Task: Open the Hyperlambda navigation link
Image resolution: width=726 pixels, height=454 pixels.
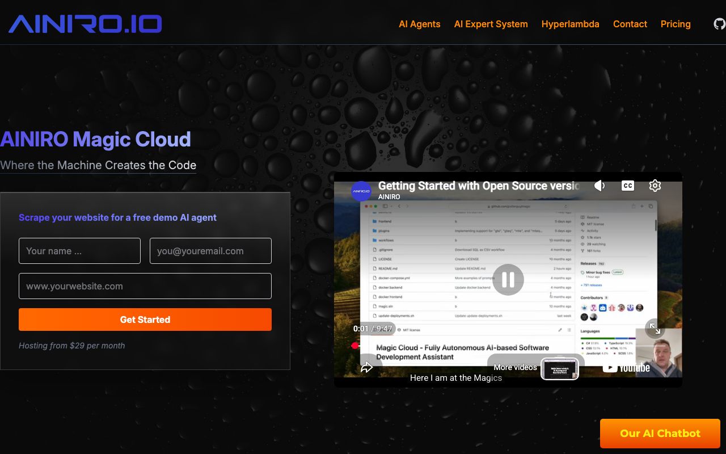Action: tap(571, 24)
